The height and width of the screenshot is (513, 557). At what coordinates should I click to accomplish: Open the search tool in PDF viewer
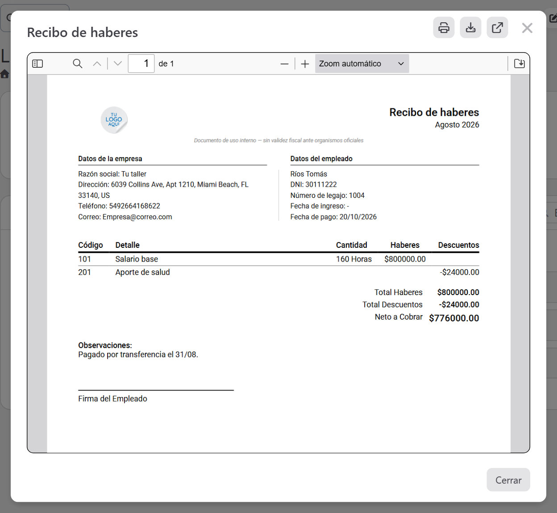click(78, 64)
